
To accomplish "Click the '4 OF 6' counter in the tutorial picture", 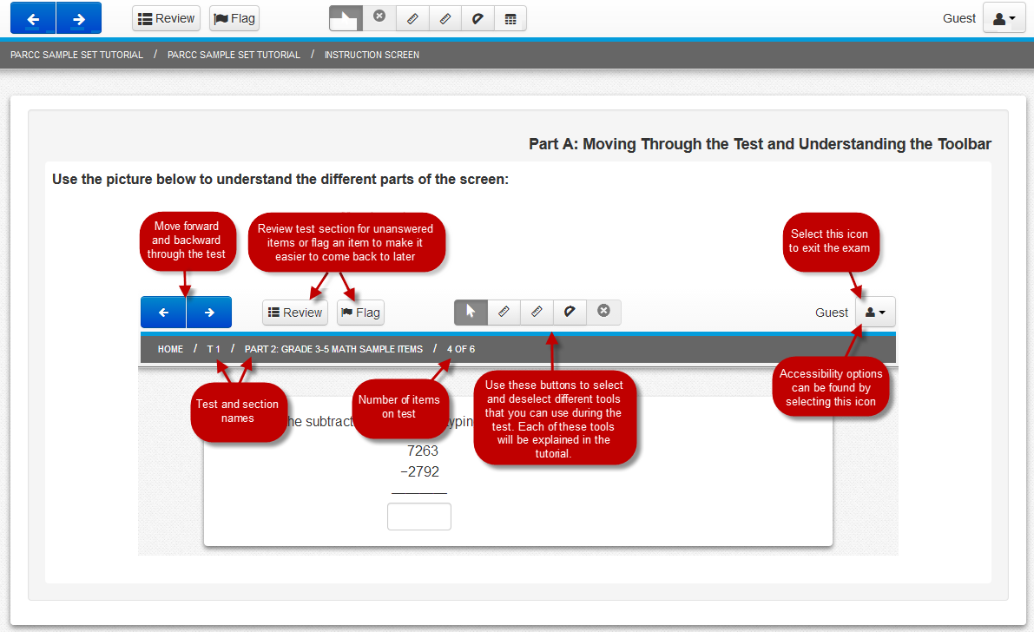I will pyautogui.click(x=460, y=349).
